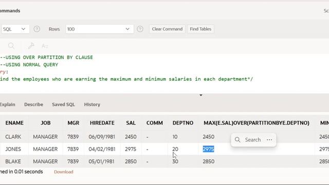Click the Download link

point(64,172)
